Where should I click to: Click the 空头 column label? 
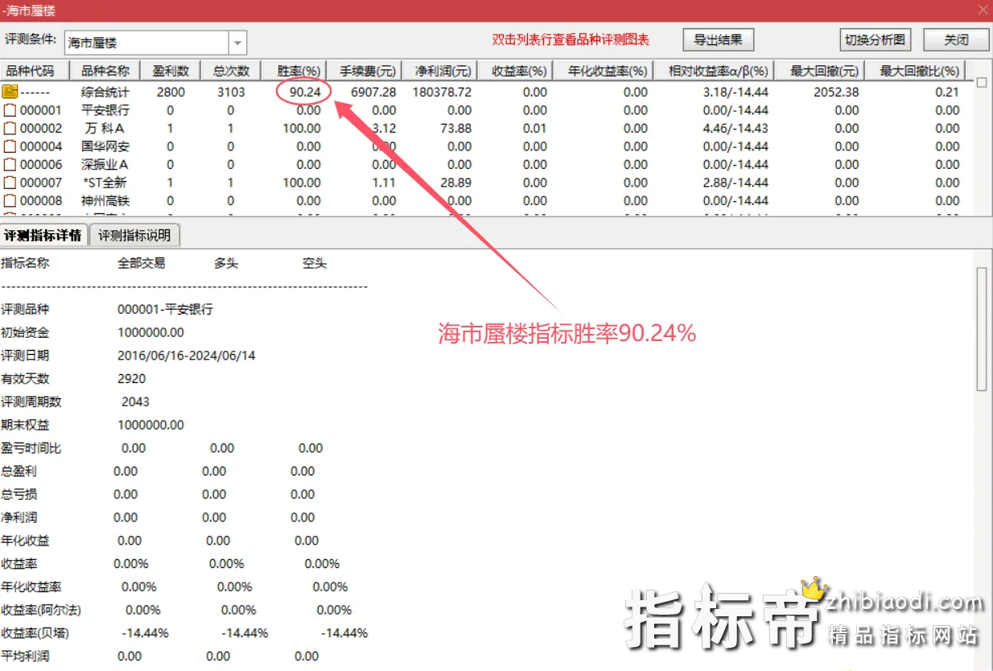coord(315,263)
